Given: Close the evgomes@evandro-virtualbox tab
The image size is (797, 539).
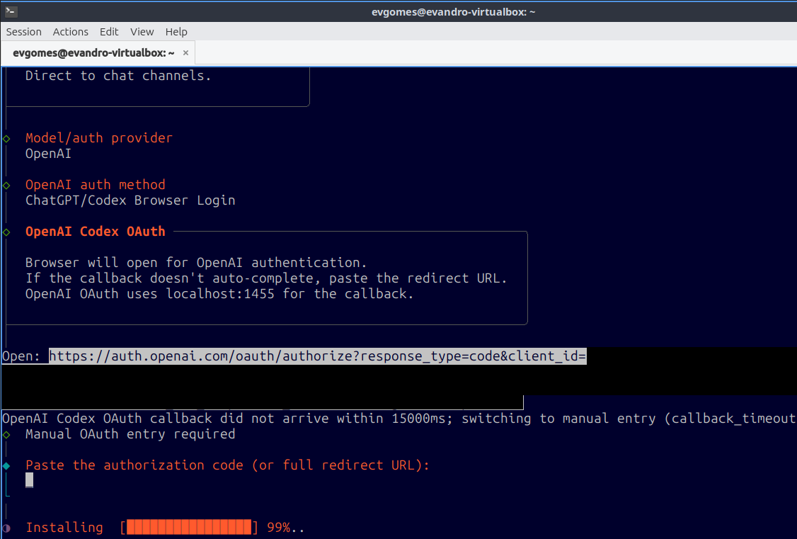Looking at the screenshot, I should click(x=185, y=53).
